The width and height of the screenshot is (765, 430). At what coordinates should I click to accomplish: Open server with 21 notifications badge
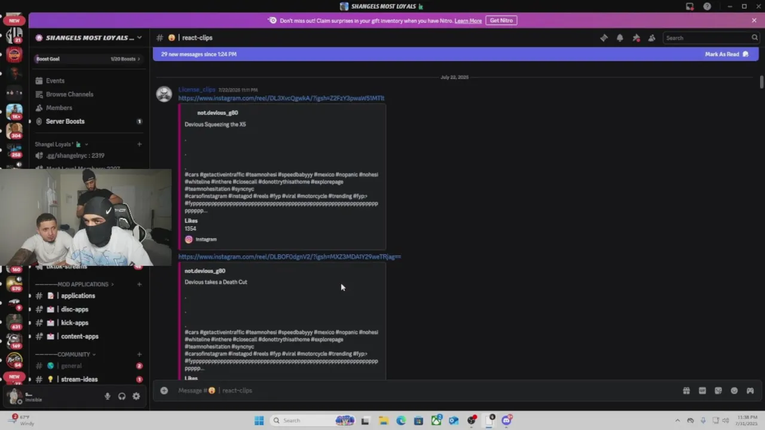[14, 35]
